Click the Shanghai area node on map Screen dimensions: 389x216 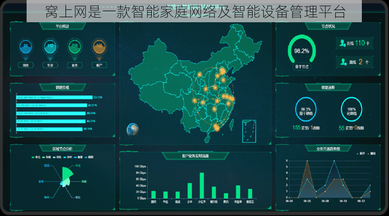pos(232,99)
